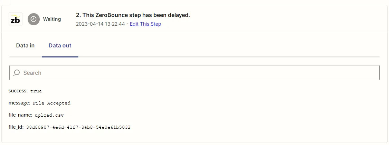The width and height of the screenshot is (389, 145).
Task: Open the Edit This Step link
Action: pyautogui.click(x=145, y=24)
